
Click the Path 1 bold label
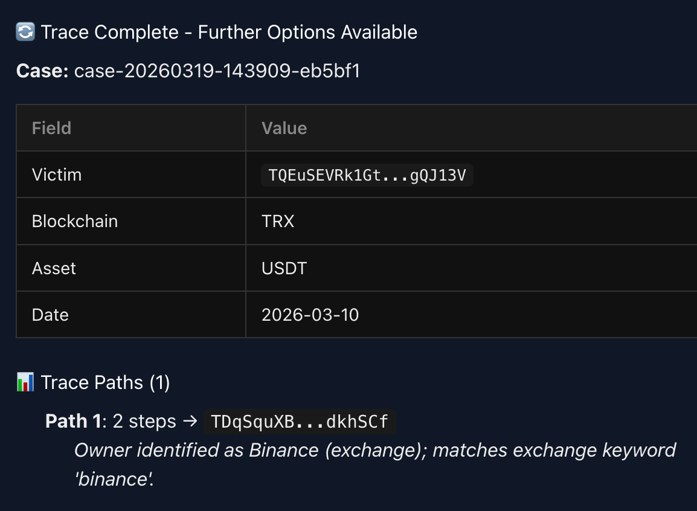(x=73, y=421)
